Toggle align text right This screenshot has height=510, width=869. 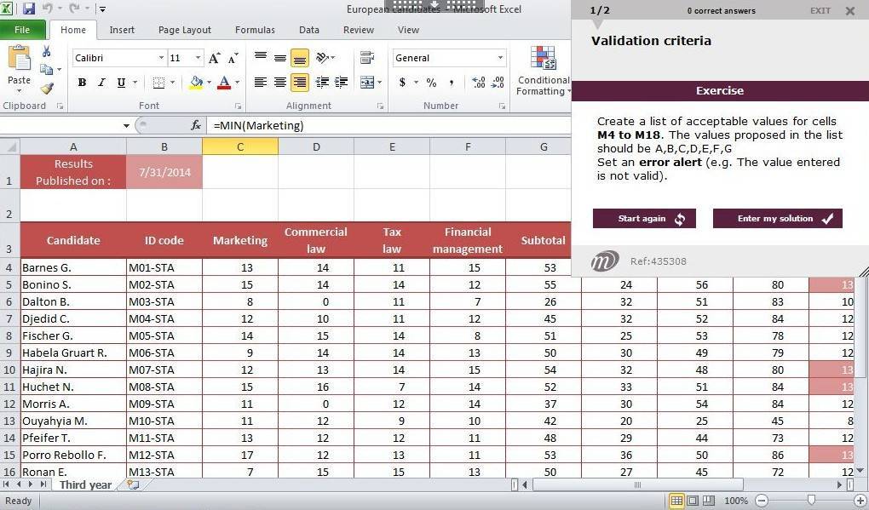point(299,83)
